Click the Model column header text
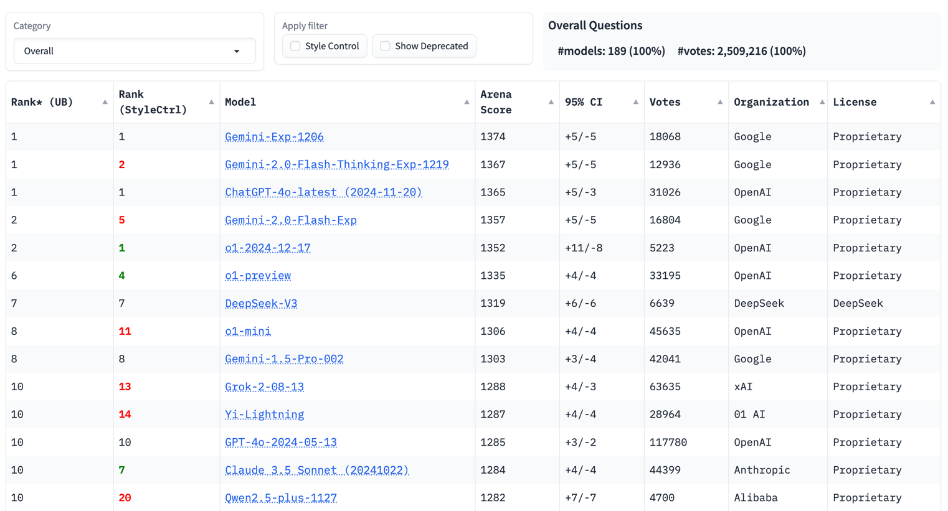948x511 pixels. click(x=240, y=102)
